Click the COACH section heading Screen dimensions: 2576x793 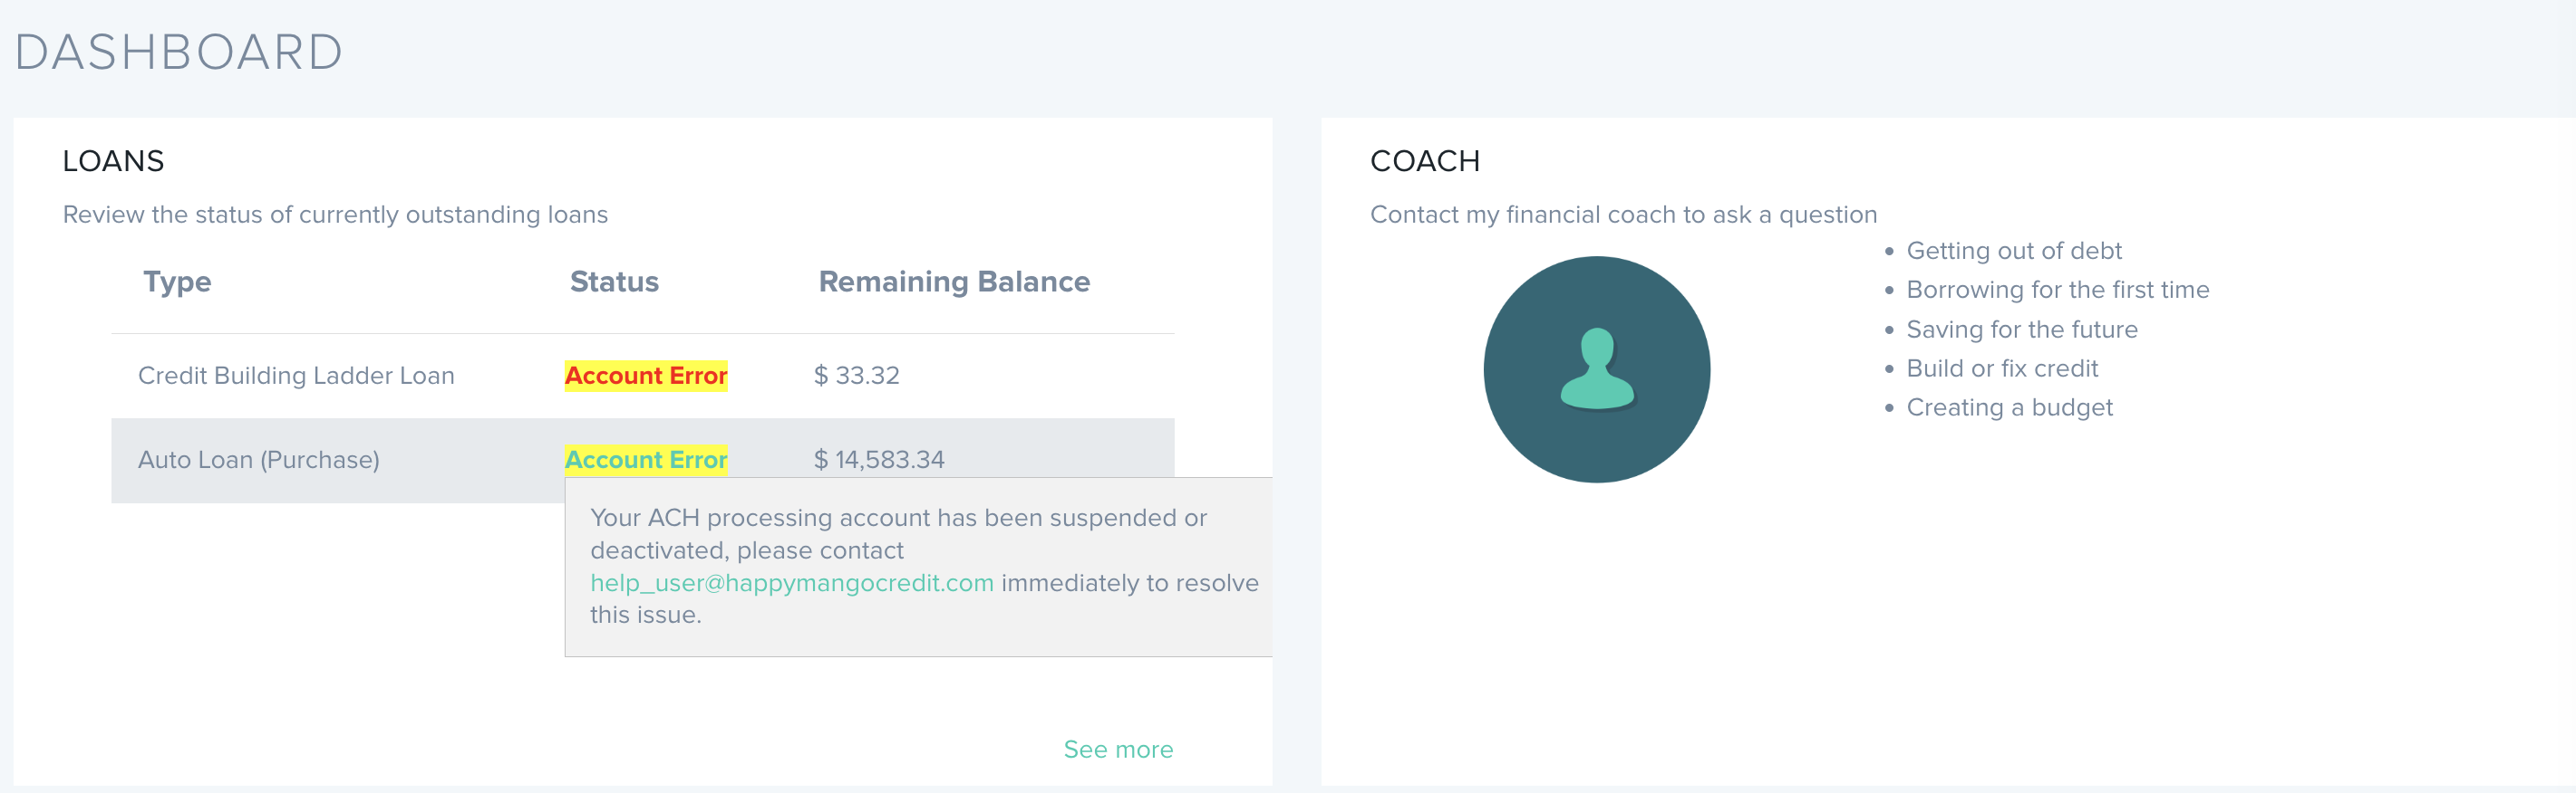(x=1424, y=161)
